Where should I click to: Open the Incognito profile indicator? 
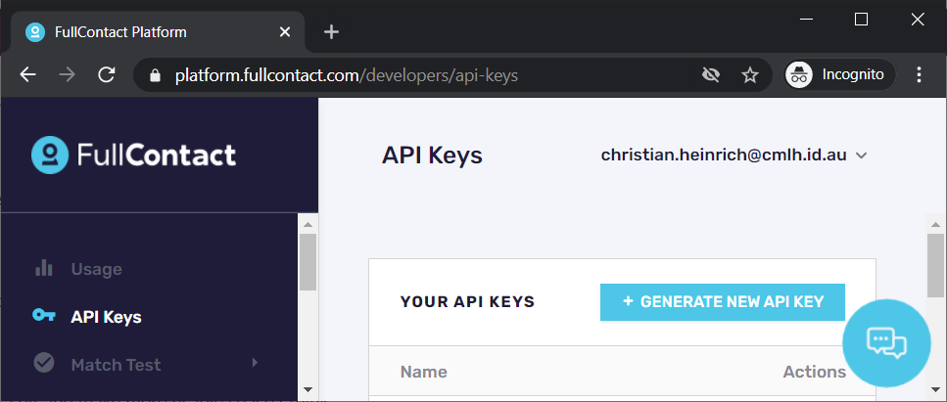coord(839,75)
